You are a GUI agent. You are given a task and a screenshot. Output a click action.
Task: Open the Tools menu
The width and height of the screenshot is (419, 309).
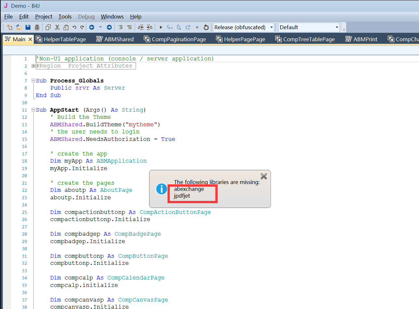[x=65, y=17]
